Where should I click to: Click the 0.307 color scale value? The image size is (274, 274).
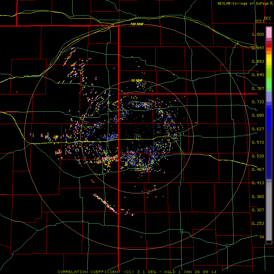coord(258,210)
